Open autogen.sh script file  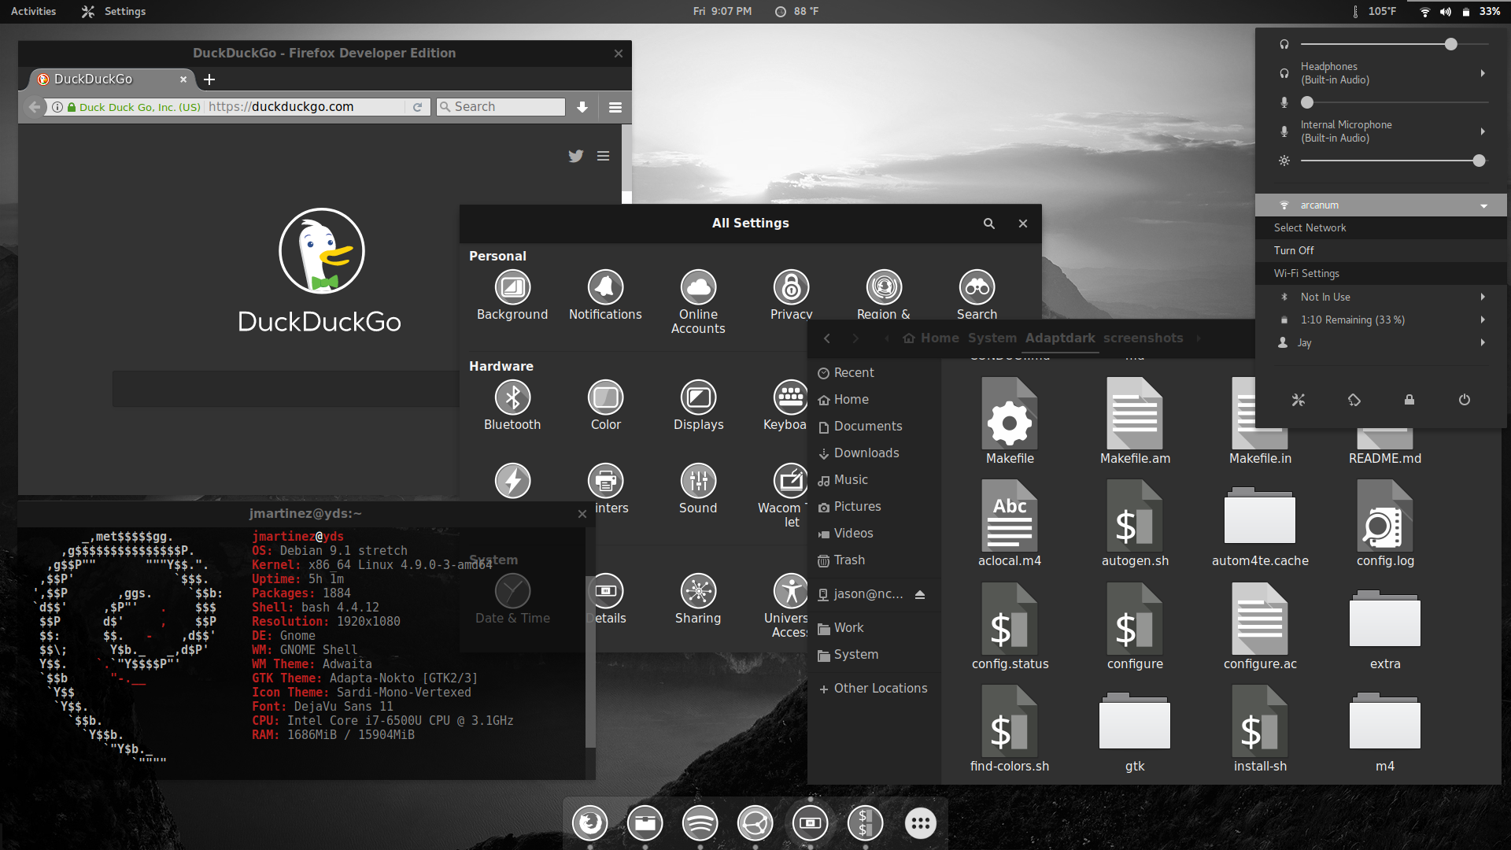[1135, 524]
